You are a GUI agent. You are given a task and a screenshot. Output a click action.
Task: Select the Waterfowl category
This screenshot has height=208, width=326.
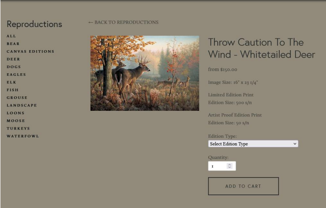click(x=23, y=136)
